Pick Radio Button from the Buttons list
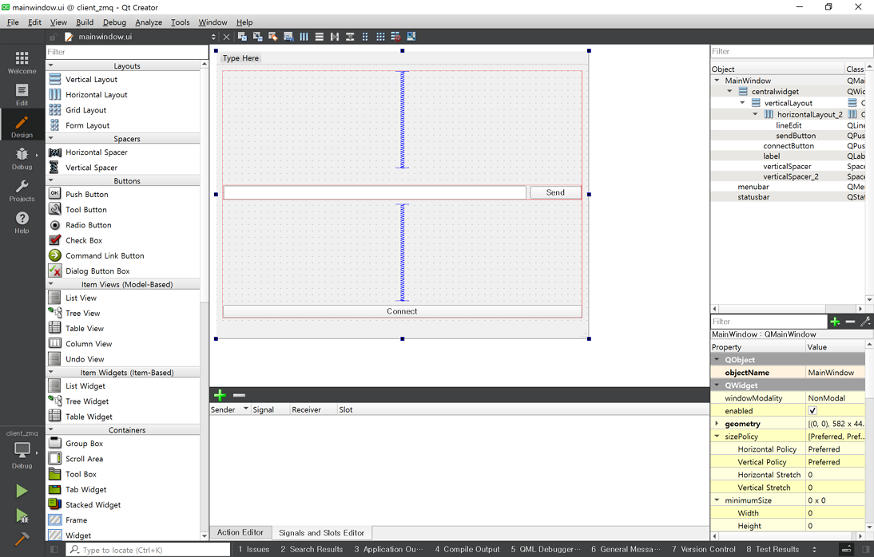This screenshot has width=874, height=557. coord(87,225)
